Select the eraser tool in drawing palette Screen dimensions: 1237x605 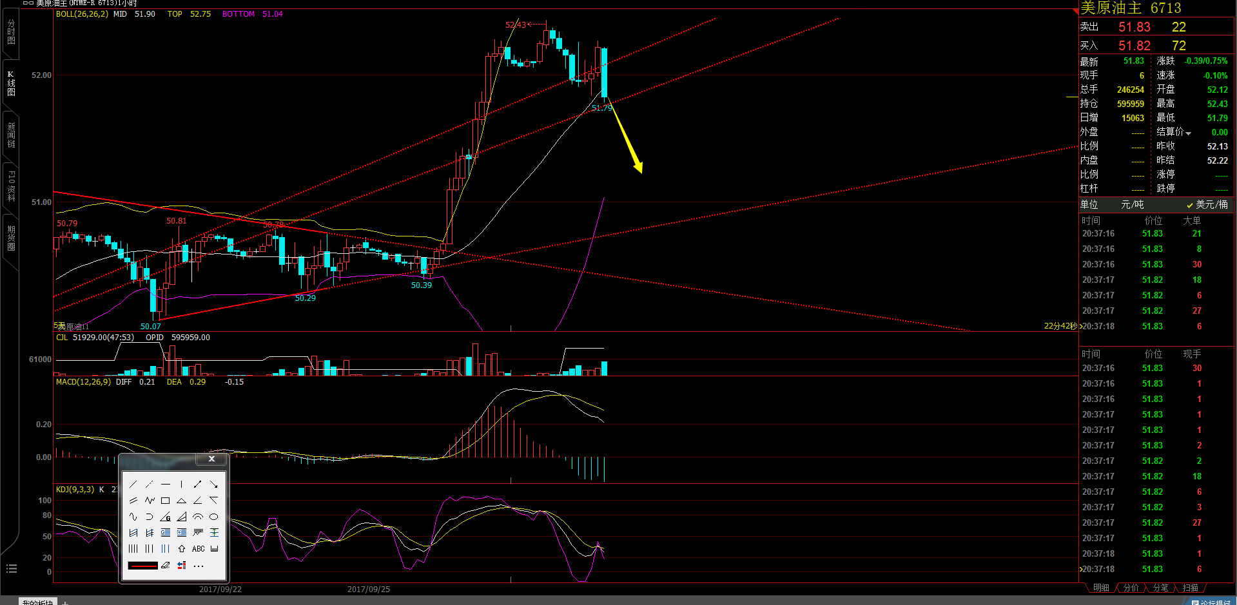[166, 565]
